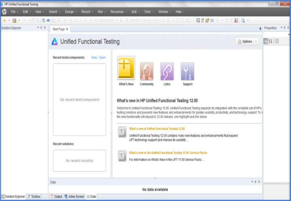Toggle auto-hide pin on Solution Explorer
This screenshot has height=201, width=291.
(41, 28)
